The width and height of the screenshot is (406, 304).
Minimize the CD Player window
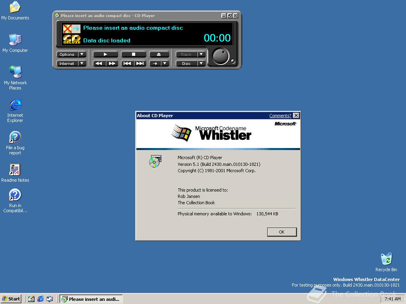pos(224,16)
